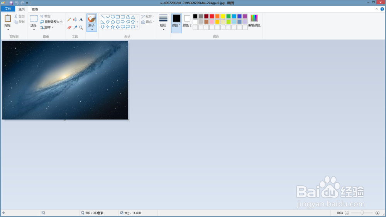Choose the Diamond shape

pos(108,22)
